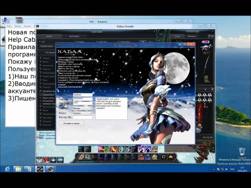Switch to the Выставить tab in trade window

click(x=74, y=37)
